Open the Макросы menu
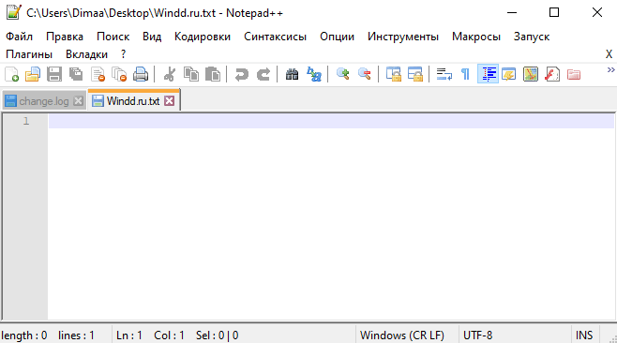 [476, 37]
